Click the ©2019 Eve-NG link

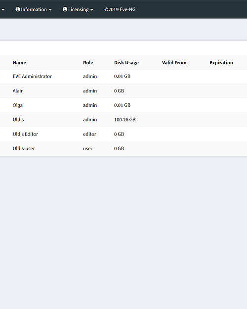click(x=120, y=9)
